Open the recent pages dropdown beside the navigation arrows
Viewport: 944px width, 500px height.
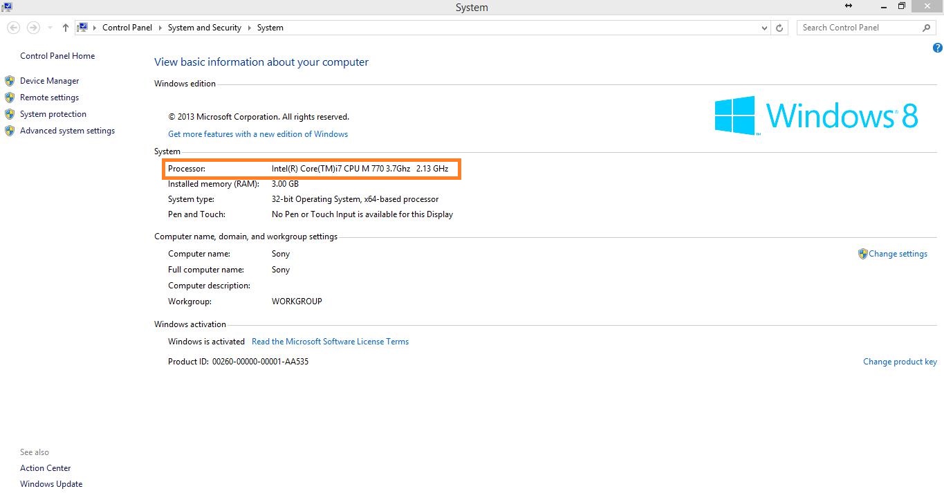48,27
